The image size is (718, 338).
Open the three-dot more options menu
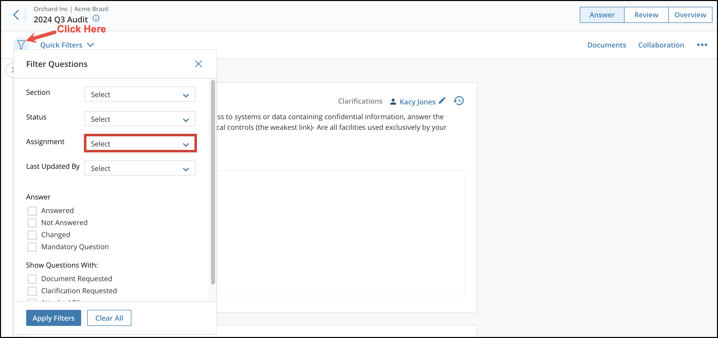702,45
